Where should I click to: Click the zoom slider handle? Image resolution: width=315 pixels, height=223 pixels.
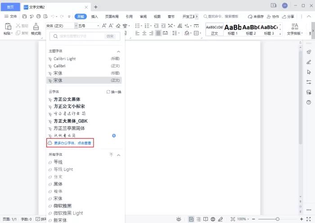click(278, 219)
